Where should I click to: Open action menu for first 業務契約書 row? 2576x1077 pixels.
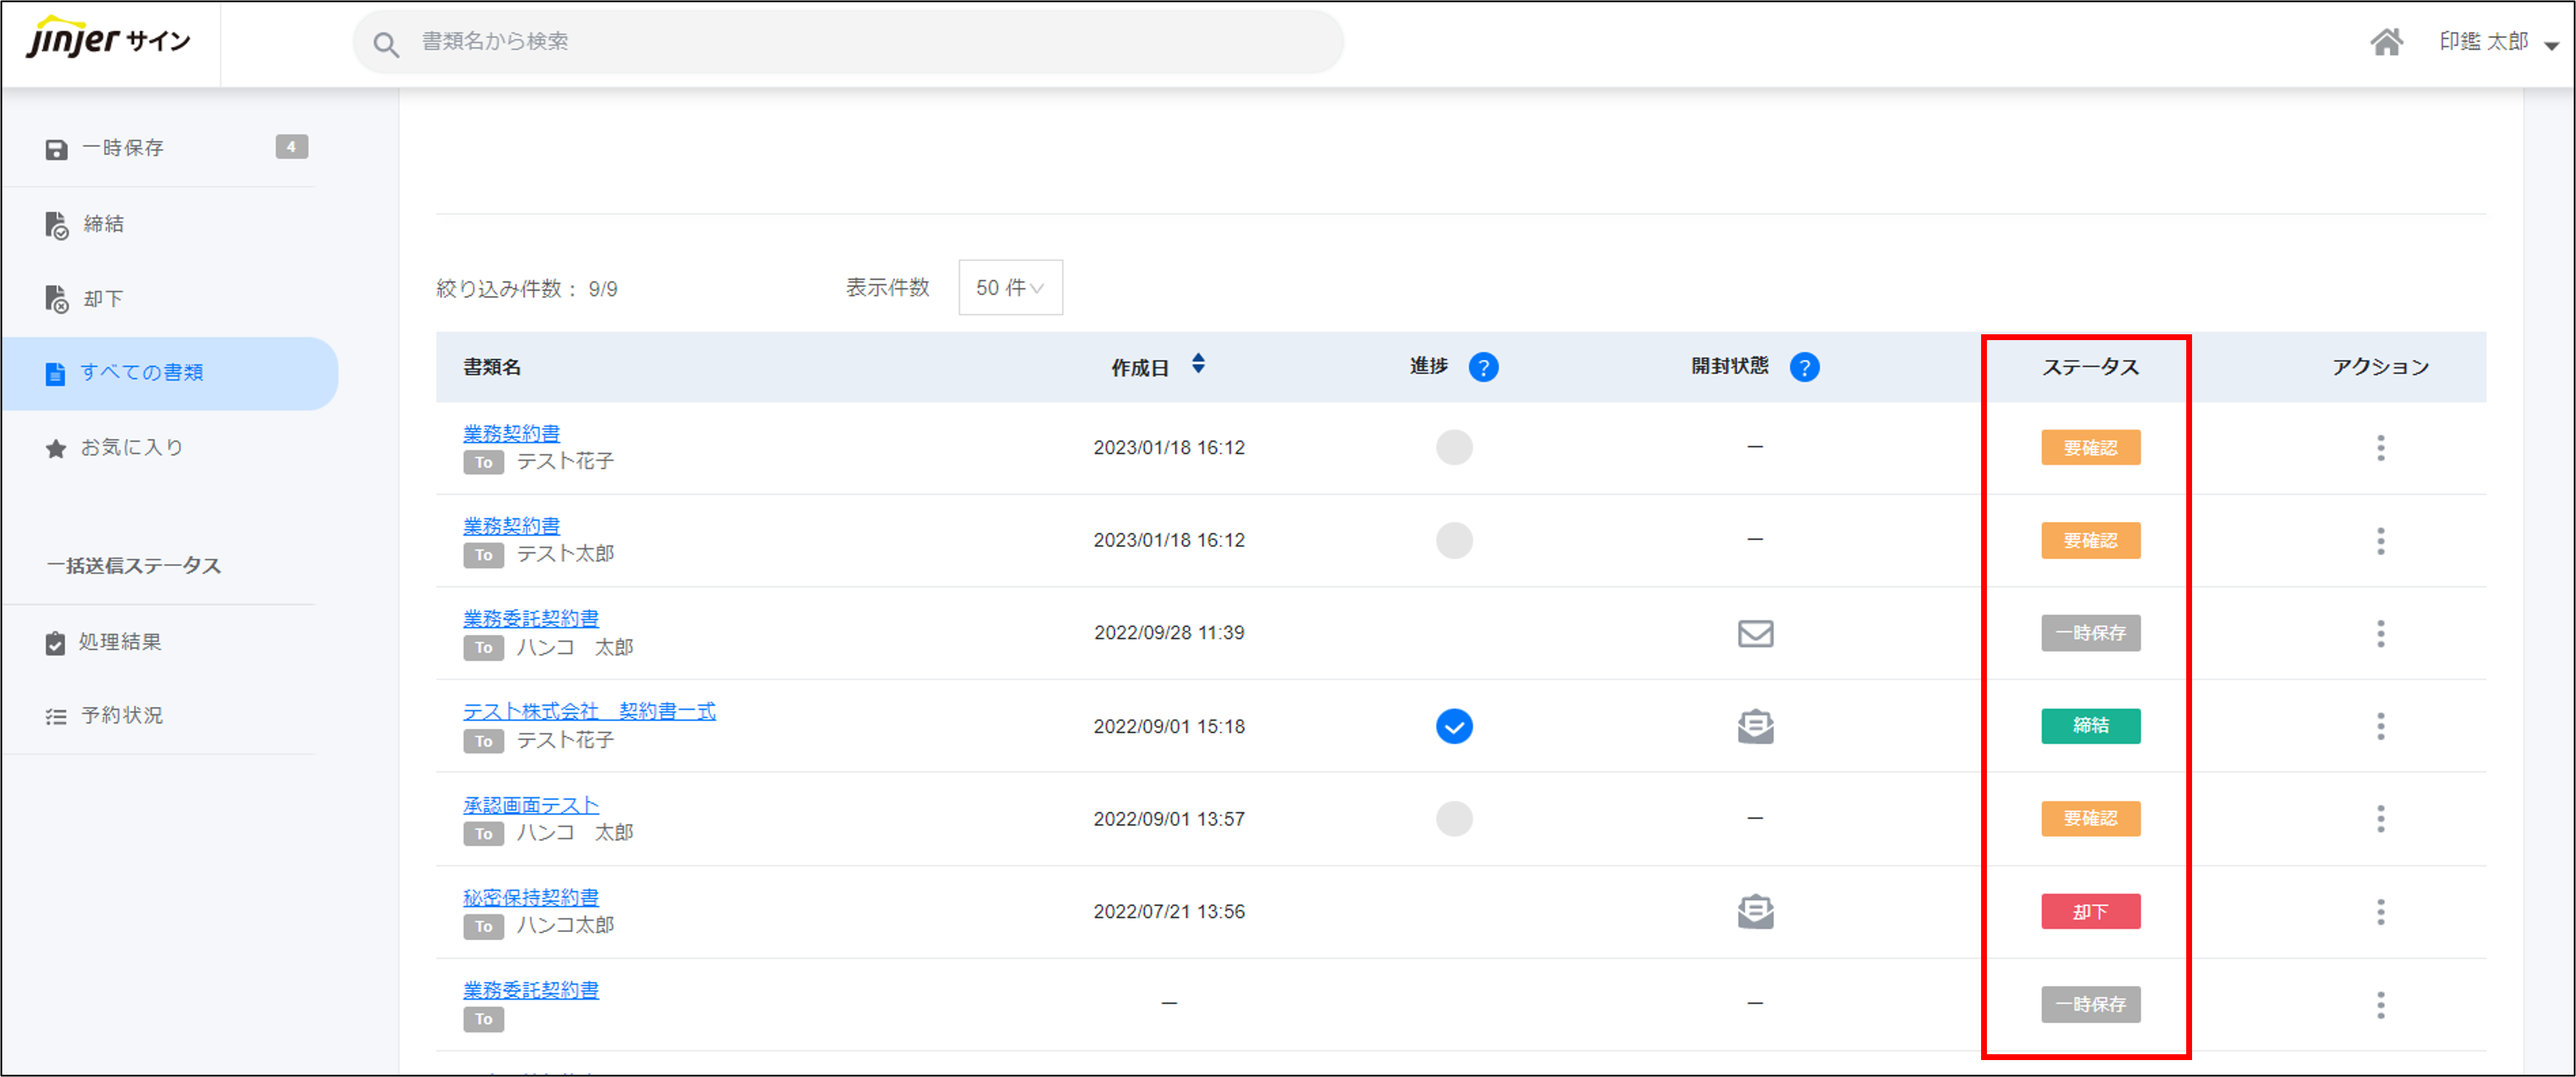(x=2380, y=447)
